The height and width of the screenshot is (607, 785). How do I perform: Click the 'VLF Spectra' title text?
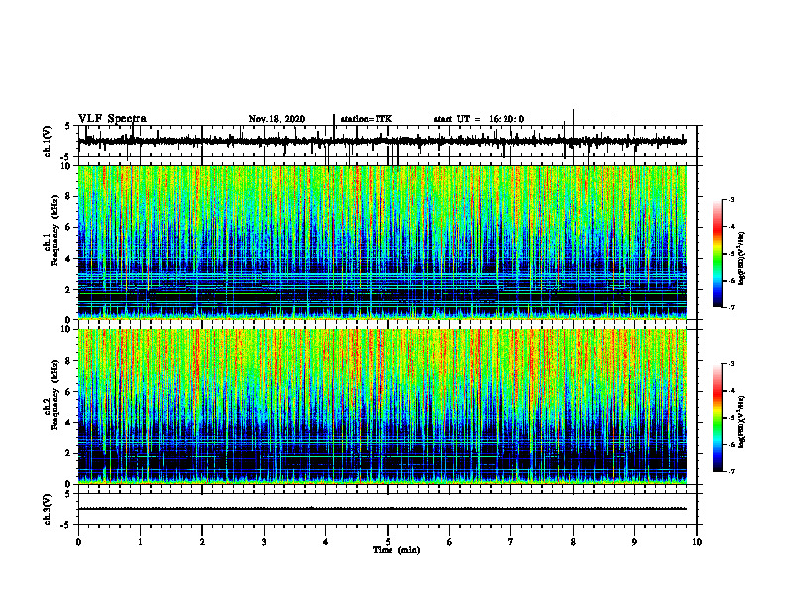click(x=112, y=119)
